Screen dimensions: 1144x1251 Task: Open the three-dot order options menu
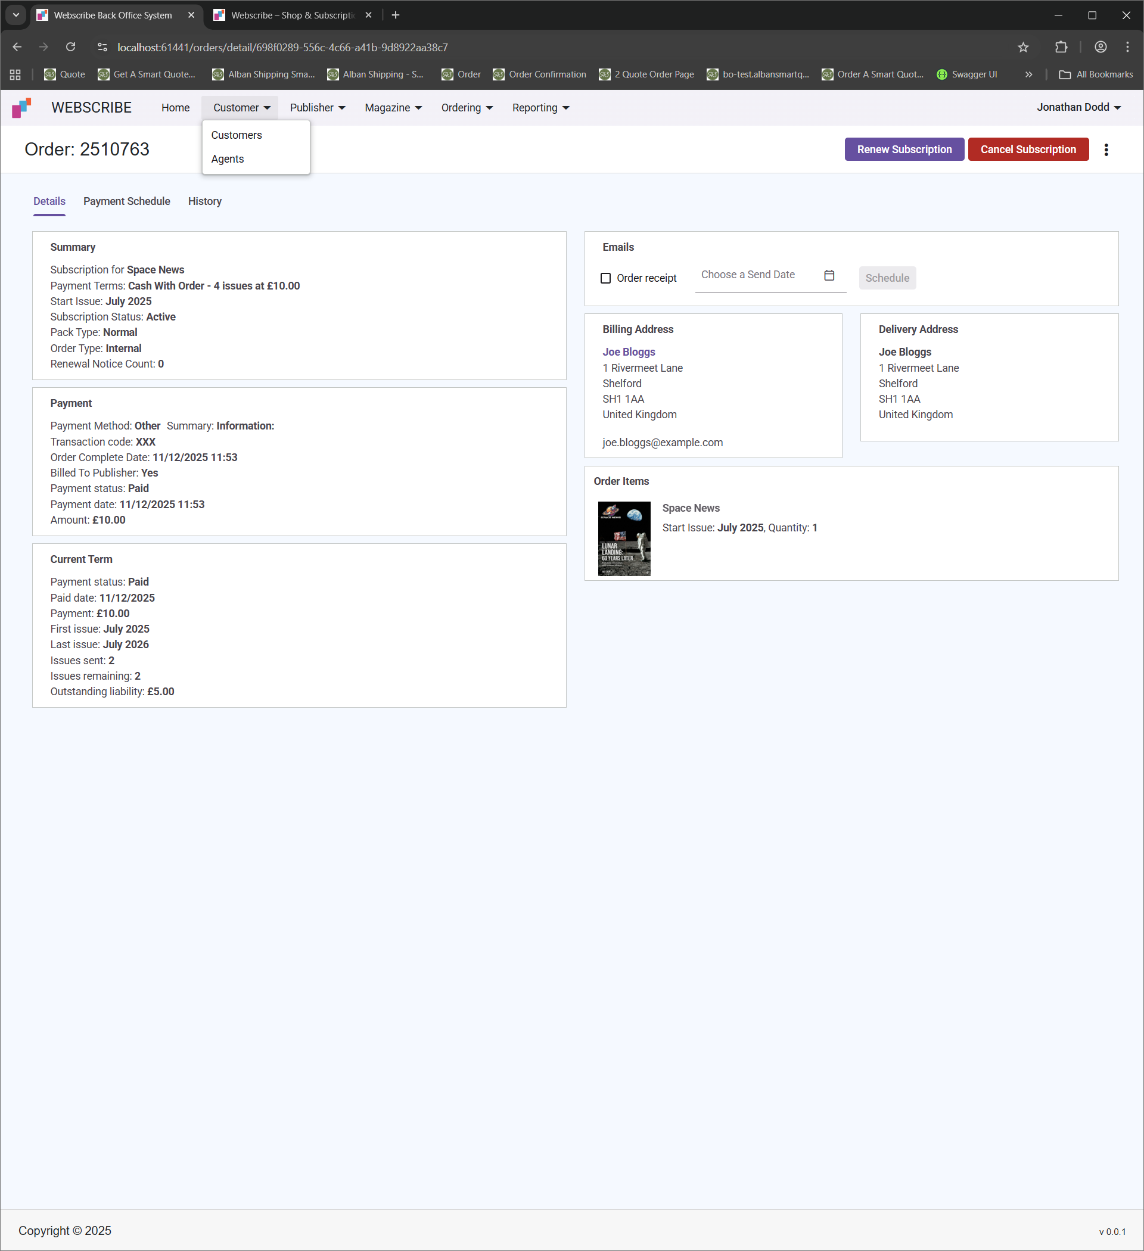point(1105,150)
